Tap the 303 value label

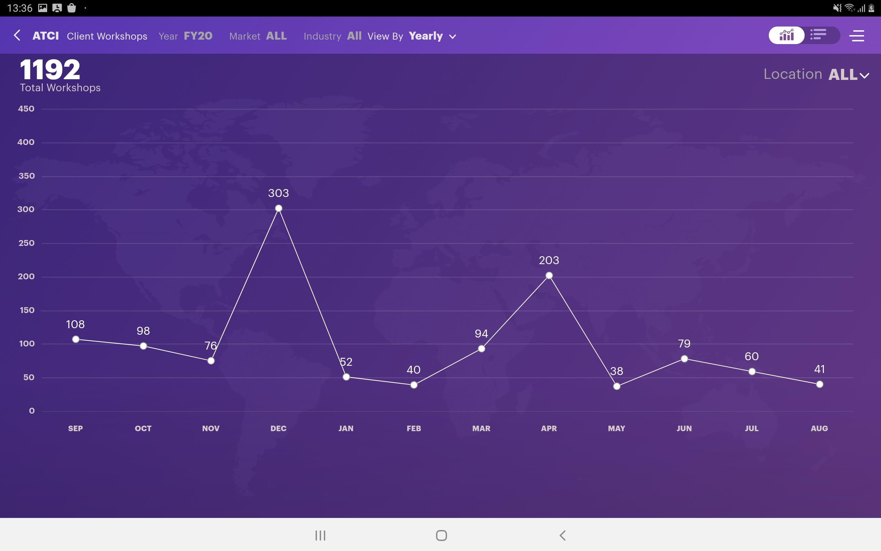278,193
